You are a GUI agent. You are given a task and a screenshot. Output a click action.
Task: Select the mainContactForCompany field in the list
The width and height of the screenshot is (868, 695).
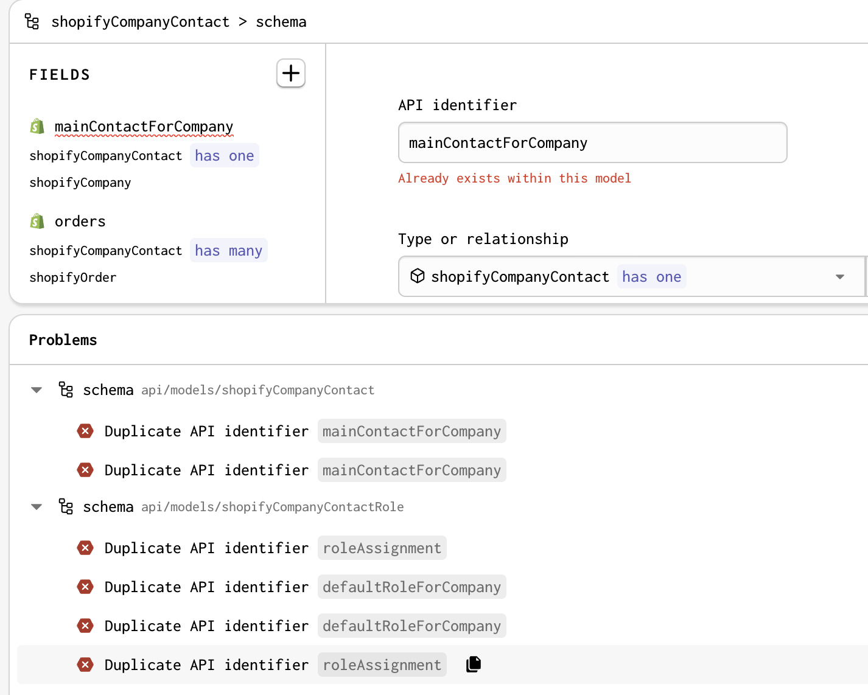144,126
